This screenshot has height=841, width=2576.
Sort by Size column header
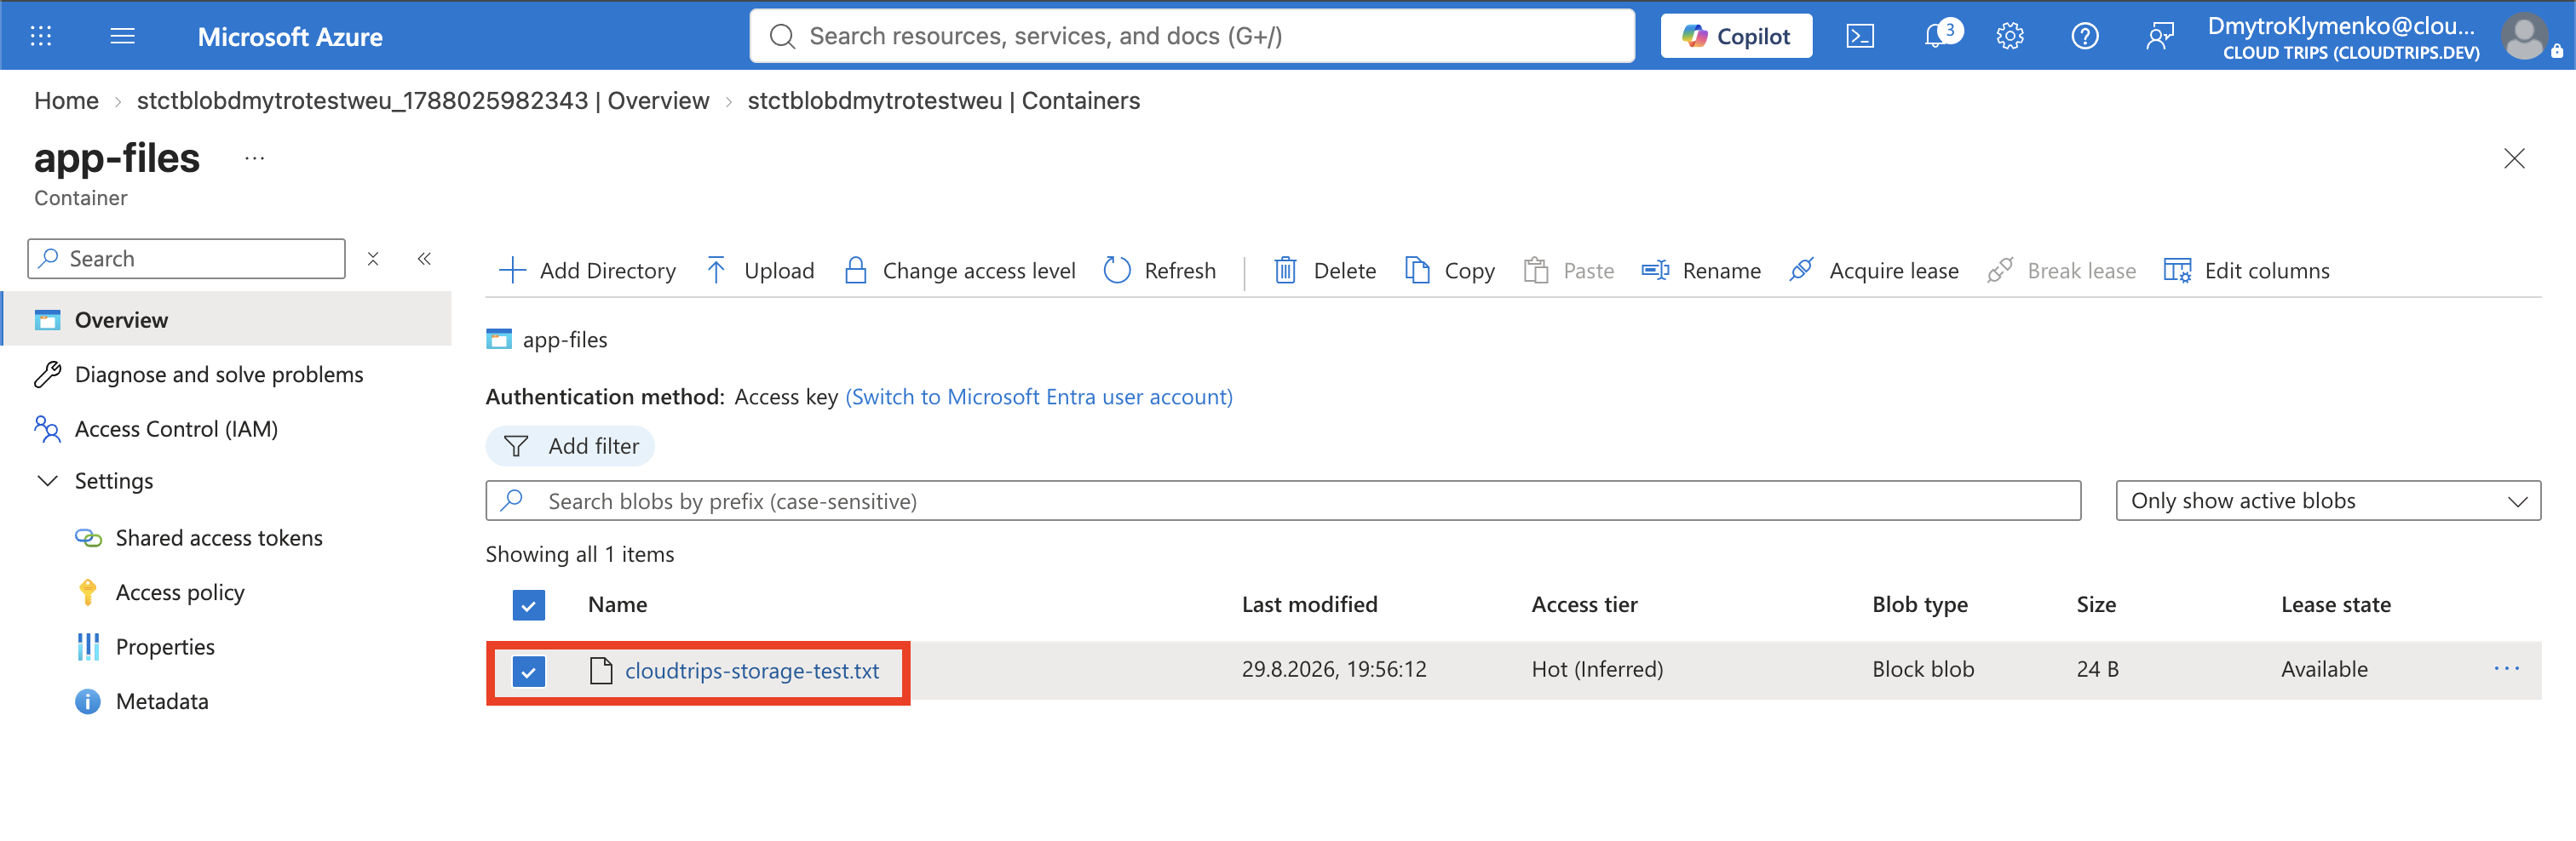click(2096, 604)
